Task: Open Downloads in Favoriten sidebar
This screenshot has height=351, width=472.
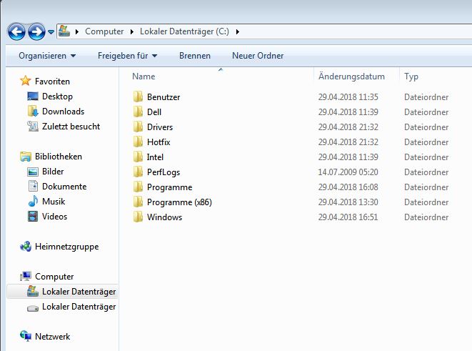Action: click(63, 112)
